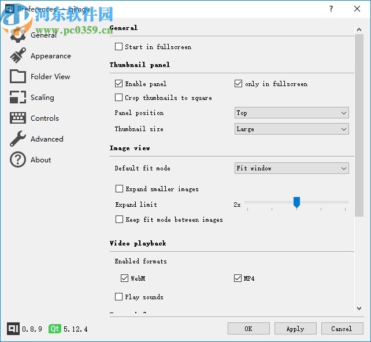This screenshot has width=371, height=342.
Task: Open the Default fit mode dropdown
Action: click(x=291, y=168)
